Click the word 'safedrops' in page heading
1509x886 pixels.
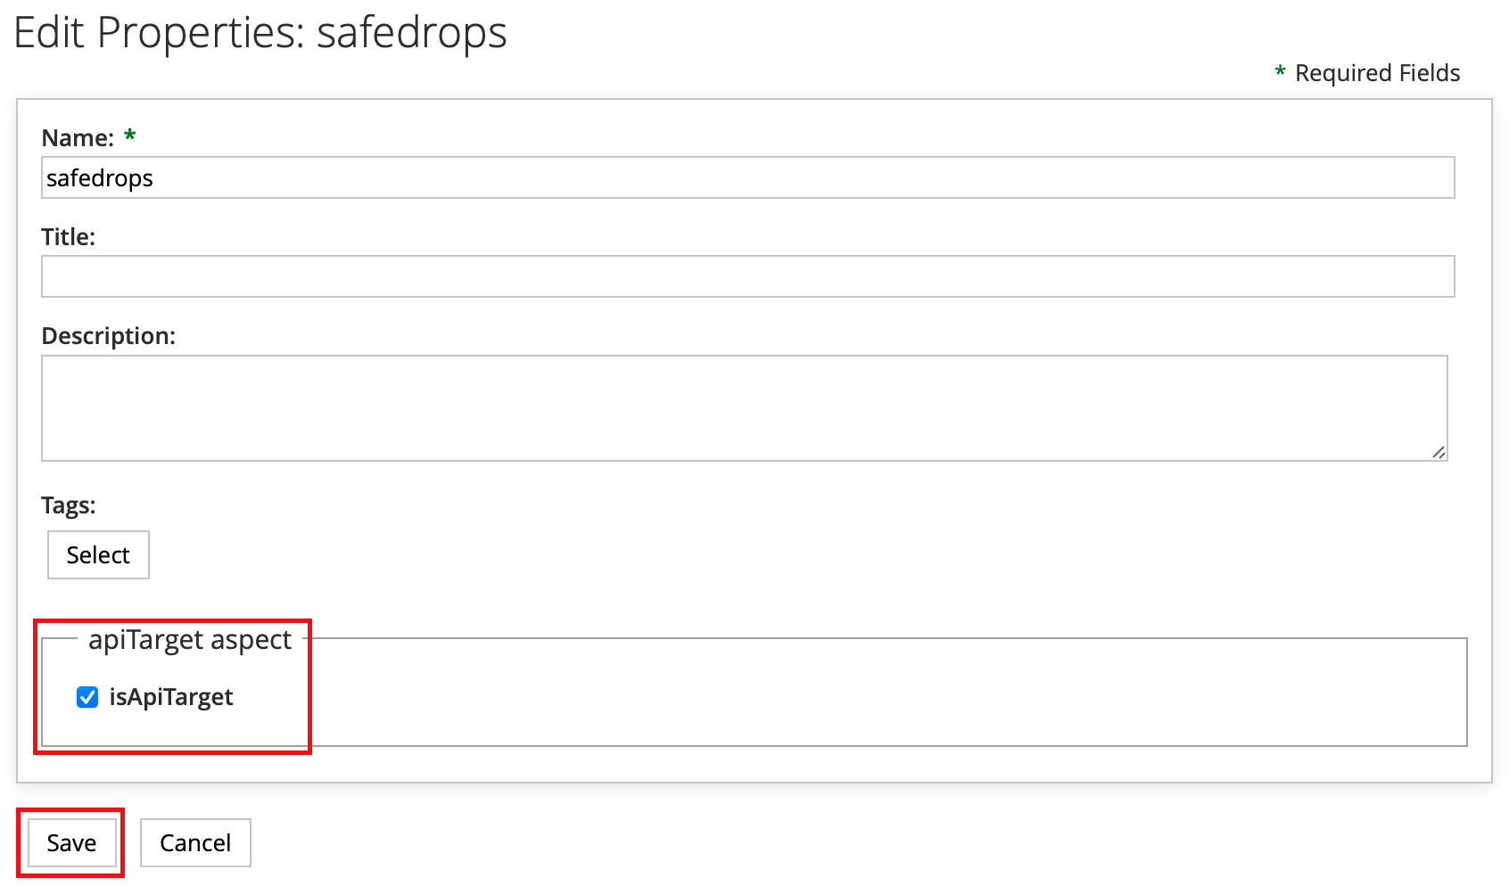coord(411,34)
